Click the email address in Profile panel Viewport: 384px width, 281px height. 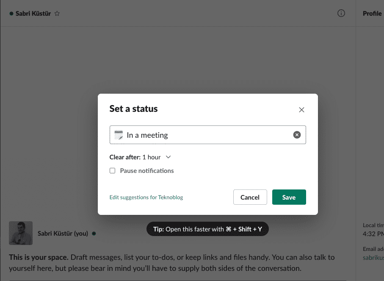(373, 257)
